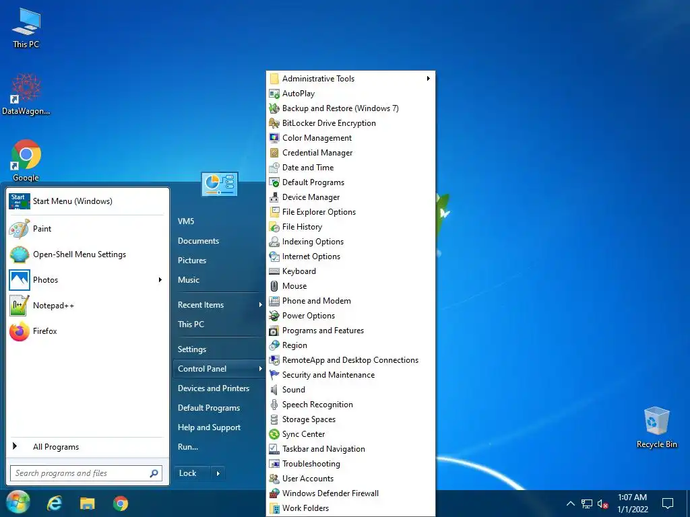Open Pictures from Start menu

click(x=192, y=261)
